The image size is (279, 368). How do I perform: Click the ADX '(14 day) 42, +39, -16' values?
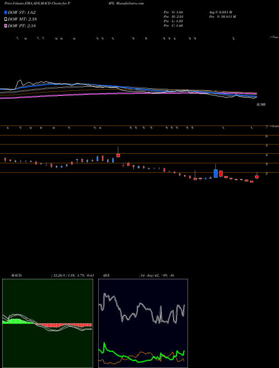point(157,275)
